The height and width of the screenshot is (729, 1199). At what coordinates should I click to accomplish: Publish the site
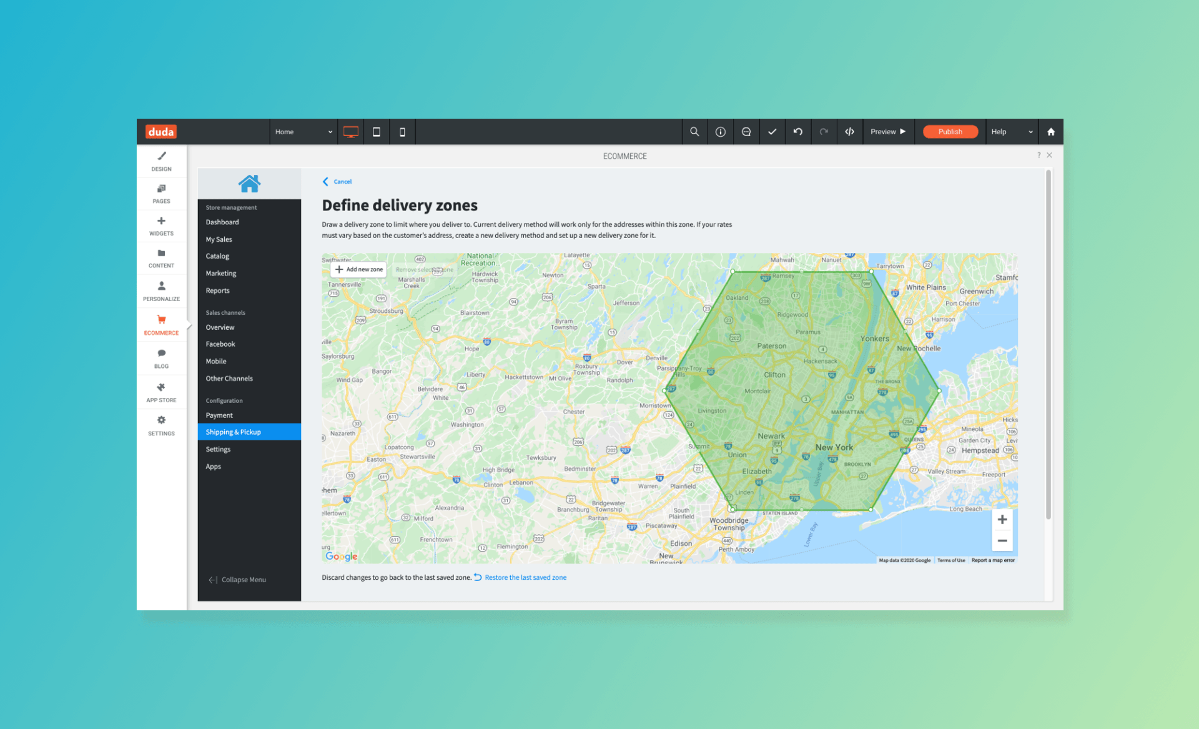click(x=950, y=131)
